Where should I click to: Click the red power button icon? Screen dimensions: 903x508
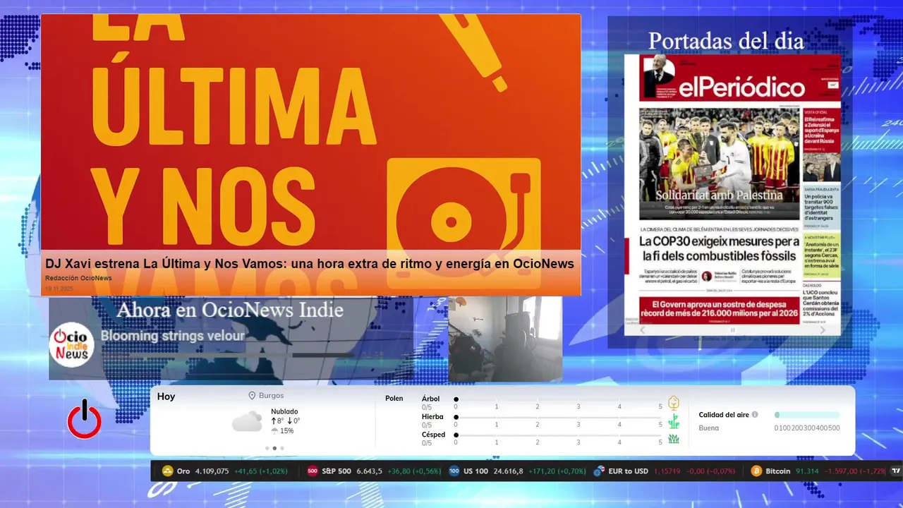pyautogui.click(x=84, y=419)
